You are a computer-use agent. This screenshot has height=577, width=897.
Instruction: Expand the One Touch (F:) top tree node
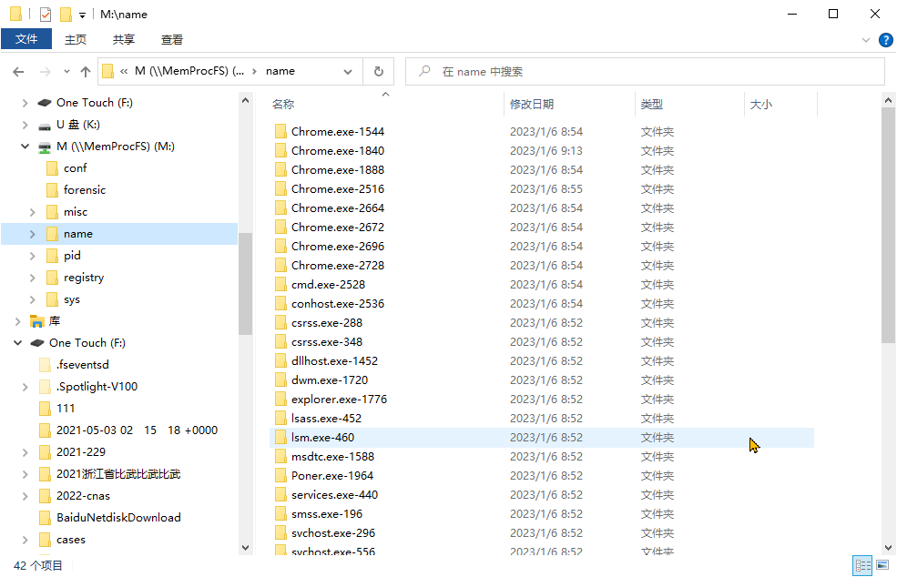point(25,103)
